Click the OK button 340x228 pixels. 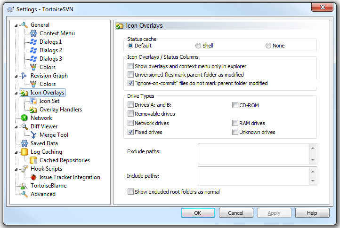tap(198, 213)
